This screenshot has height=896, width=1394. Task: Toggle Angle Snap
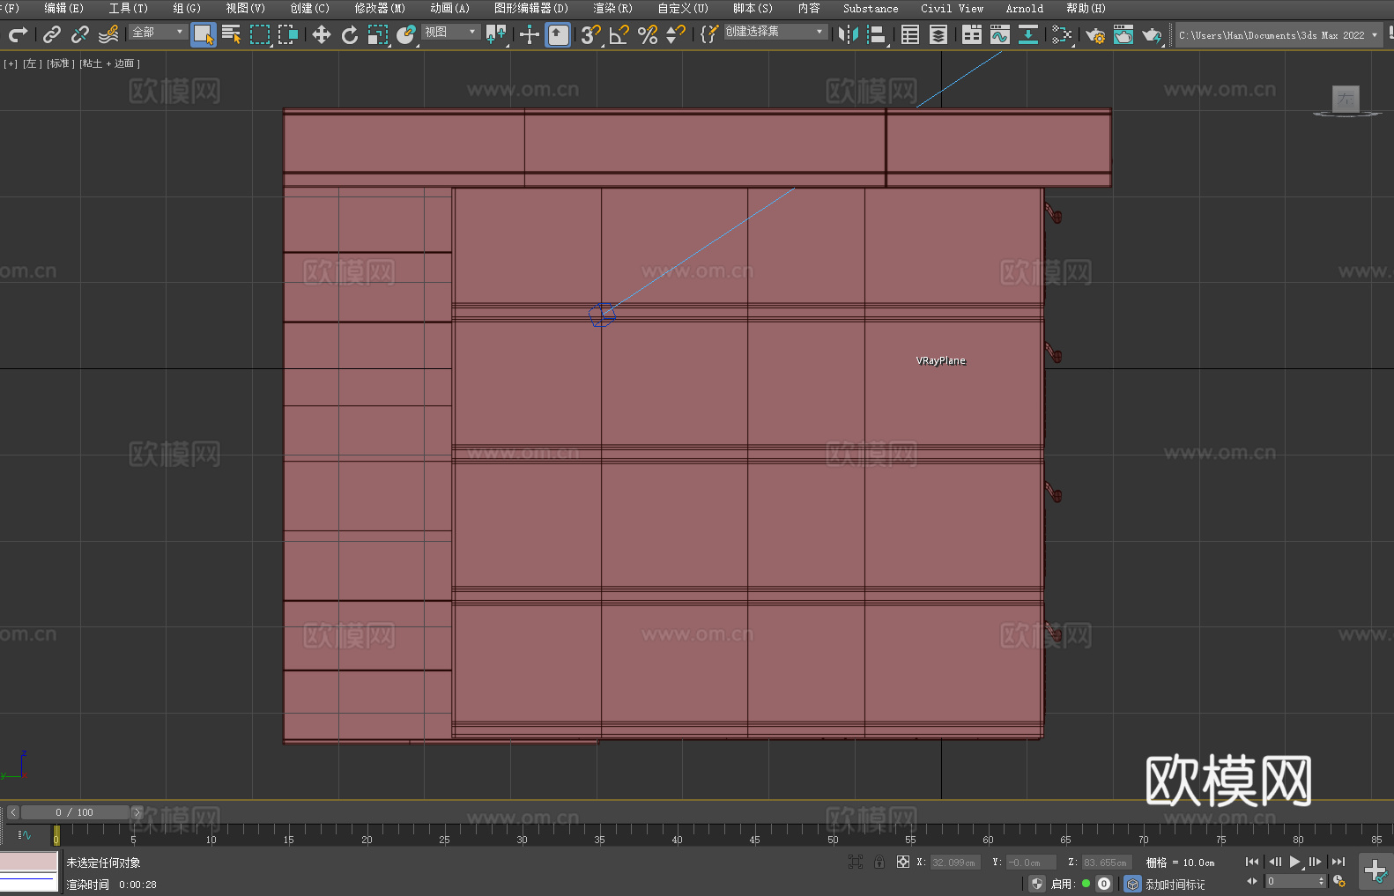619,34
